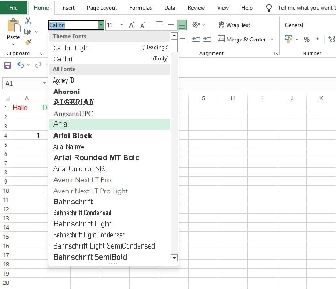Switch to the Insert tab

(68, 8)
